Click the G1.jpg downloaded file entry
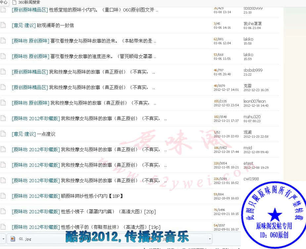 pyautogui.click(x=25, y=238)
